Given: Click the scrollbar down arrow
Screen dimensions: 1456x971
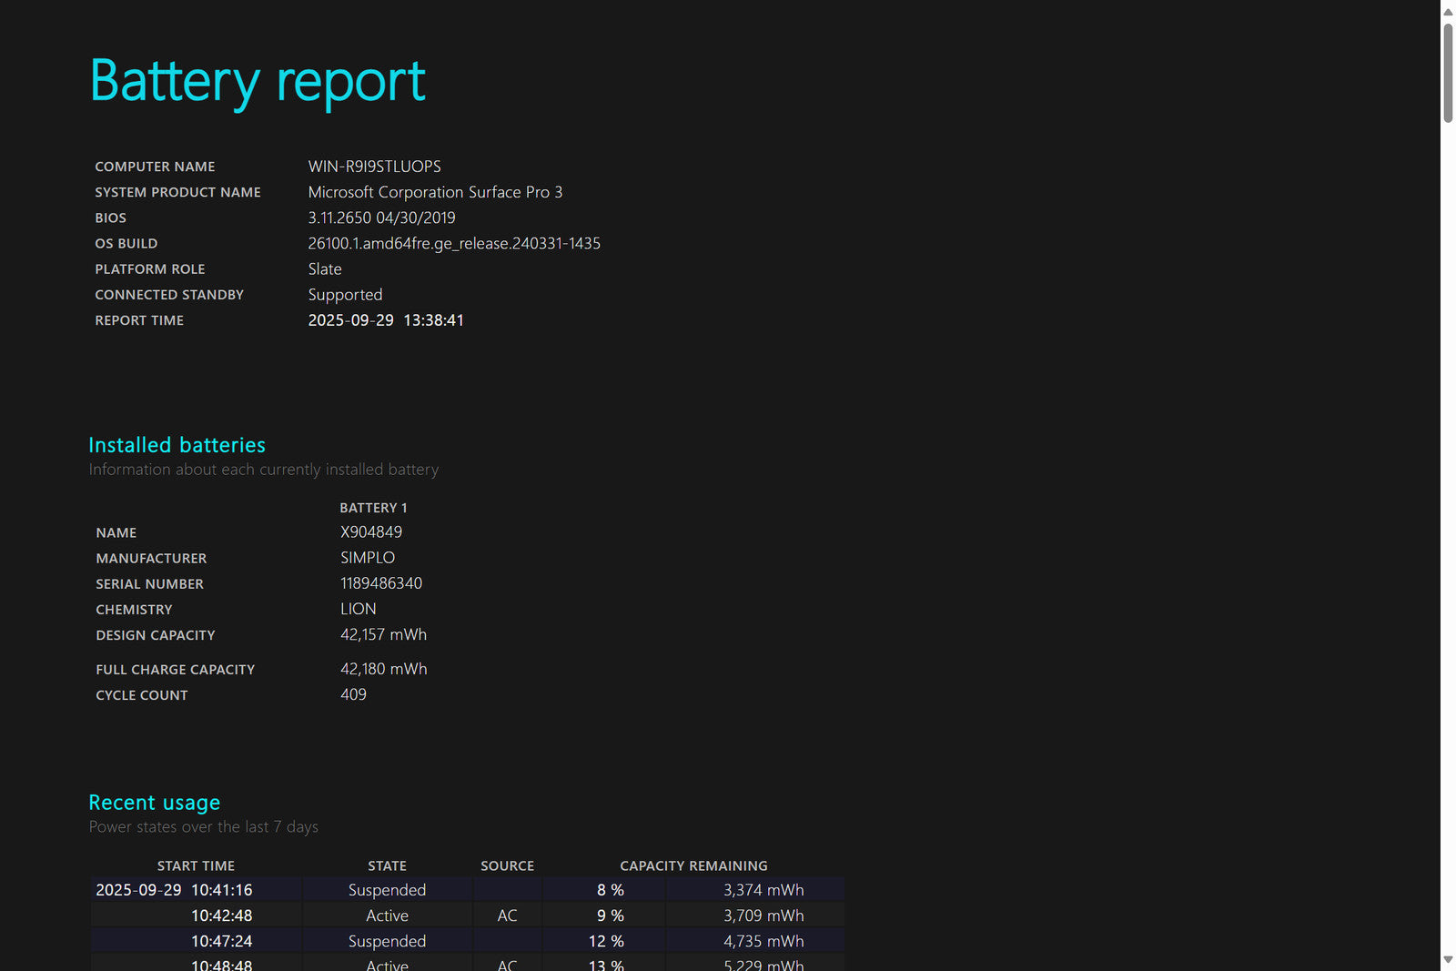Looking at the screenshot, I should tap(1448, 960).
